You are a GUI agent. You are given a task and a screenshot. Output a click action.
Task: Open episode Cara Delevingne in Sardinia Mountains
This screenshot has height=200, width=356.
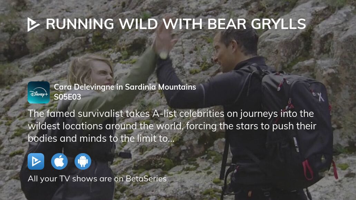125,87
